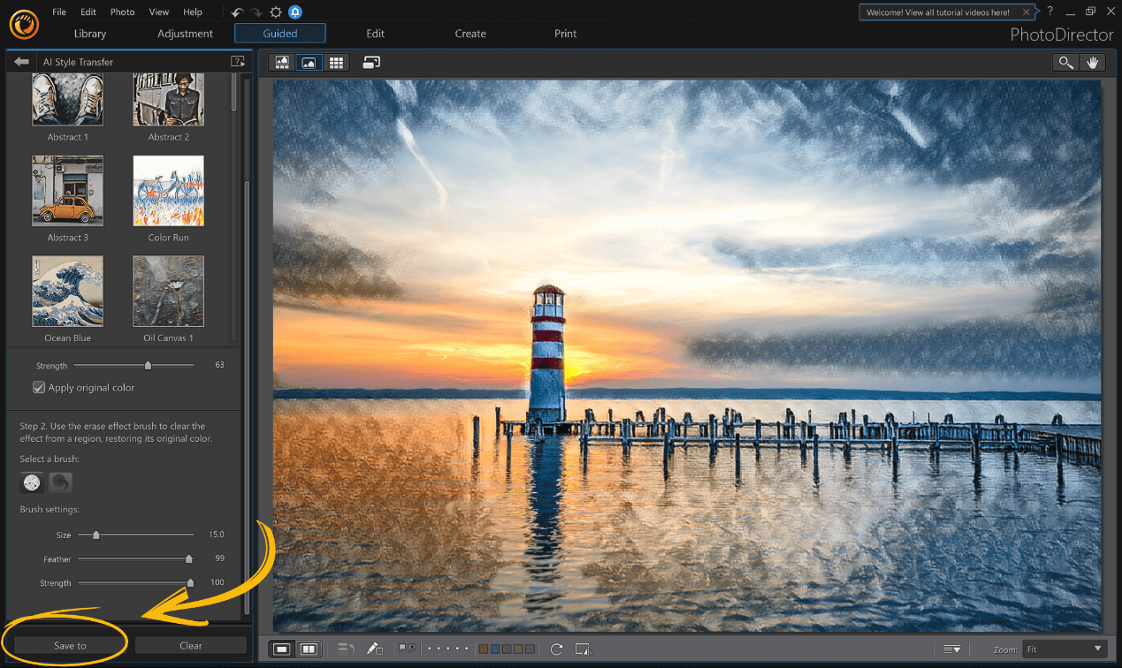Switch to side-by-side compare view

click(x=308, y=648)
